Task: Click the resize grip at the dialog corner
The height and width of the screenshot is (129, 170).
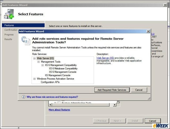Action: [149, 98]
